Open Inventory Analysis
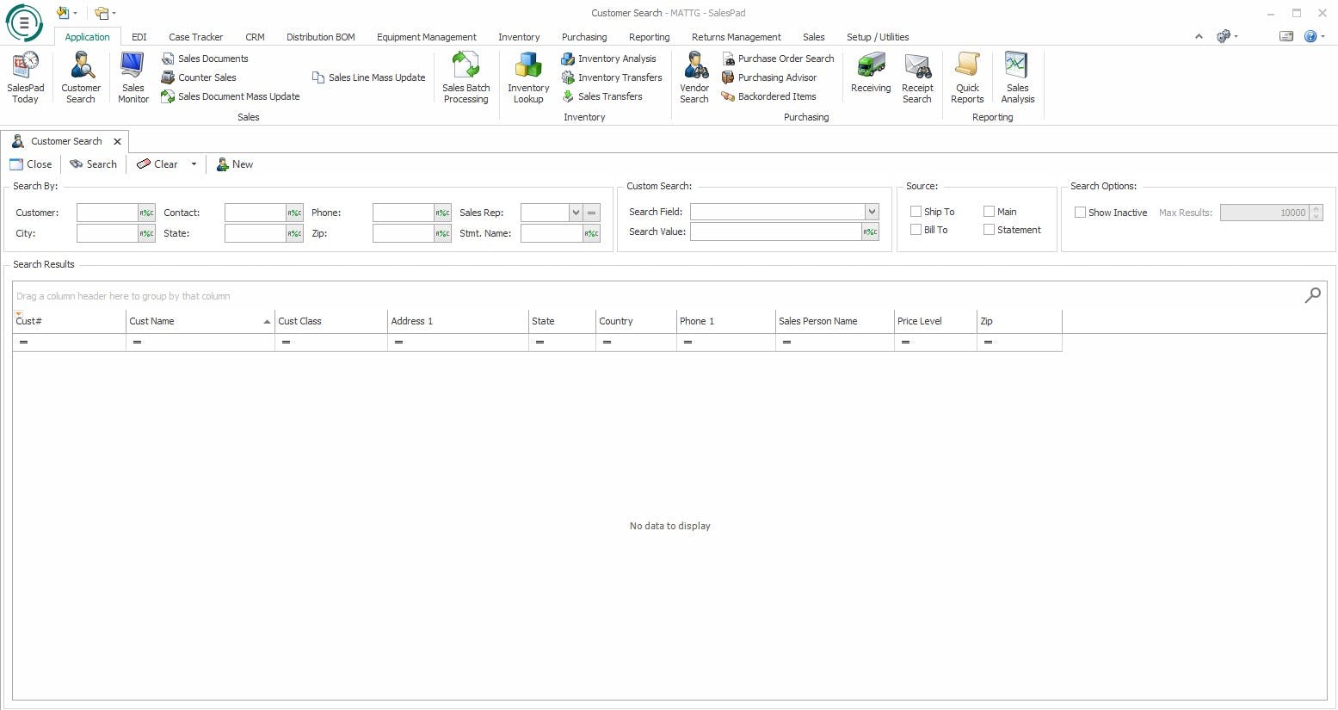 point(608,59)
